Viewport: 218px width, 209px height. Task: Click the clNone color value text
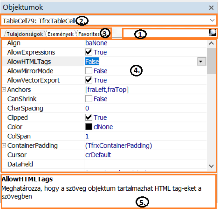(x=103, y=127)
